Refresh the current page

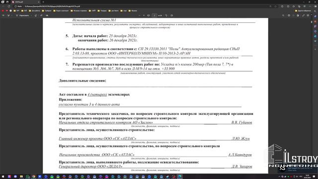9,6
